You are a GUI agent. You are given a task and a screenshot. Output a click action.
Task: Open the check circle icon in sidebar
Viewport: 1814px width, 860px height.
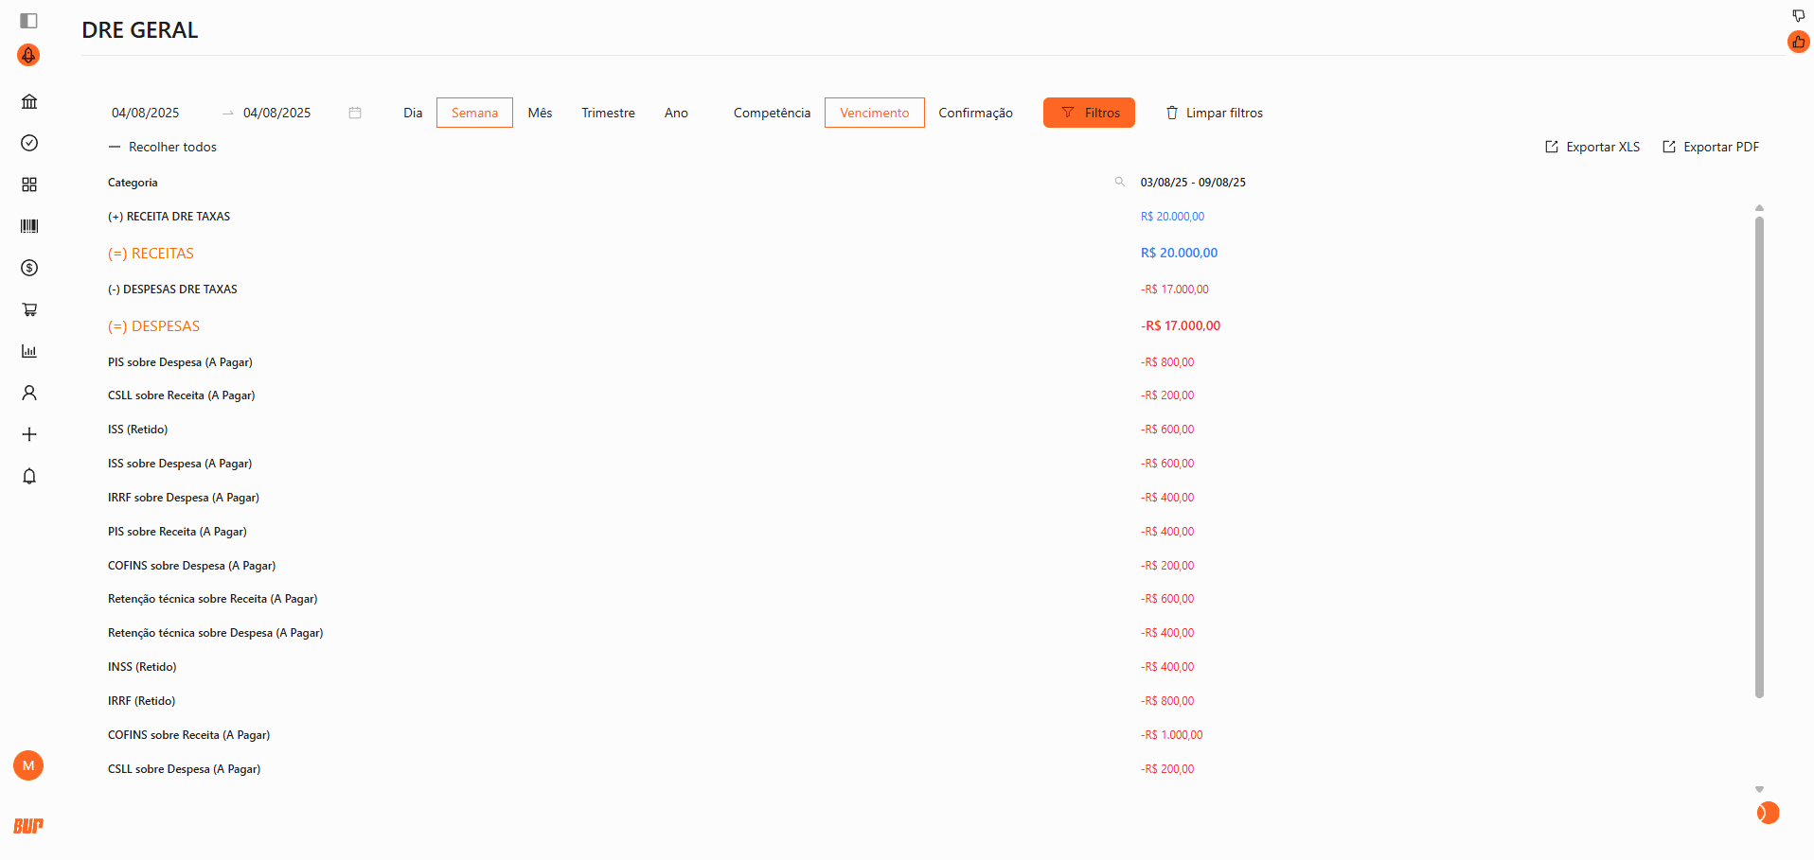(29, 143)
